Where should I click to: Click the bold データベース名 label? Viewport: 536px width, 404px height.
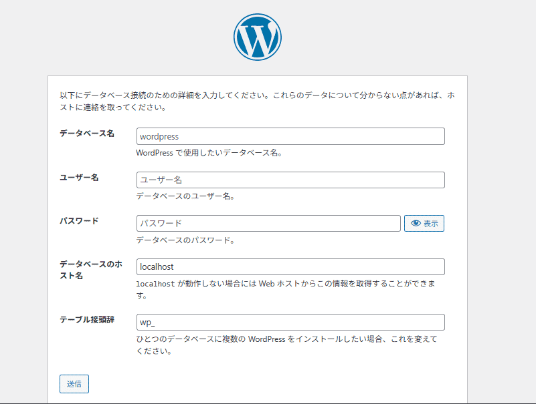tap(86, 134)
